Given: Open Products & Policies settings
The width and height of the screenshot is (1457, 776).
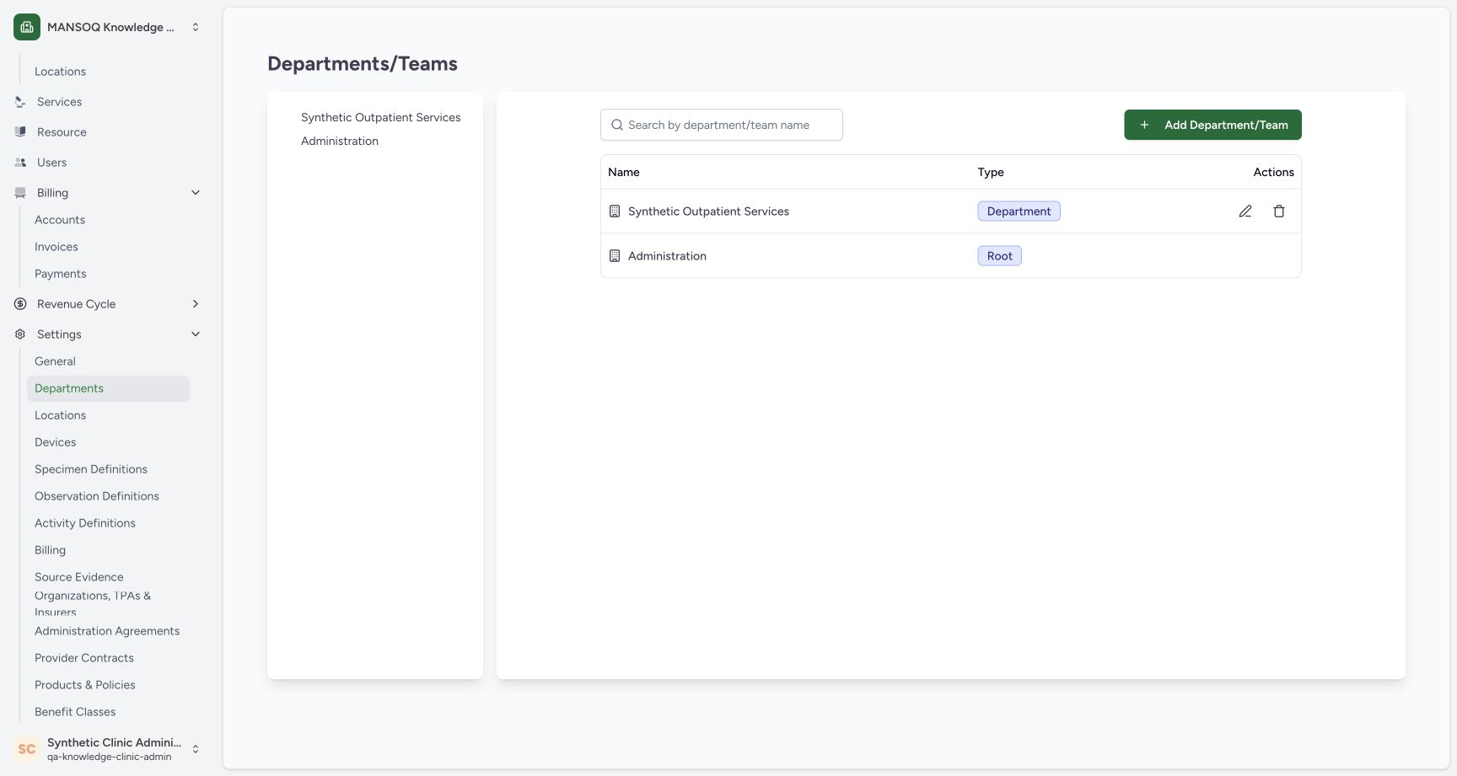Looking at the screenshot, I should (x=85, y=685).
